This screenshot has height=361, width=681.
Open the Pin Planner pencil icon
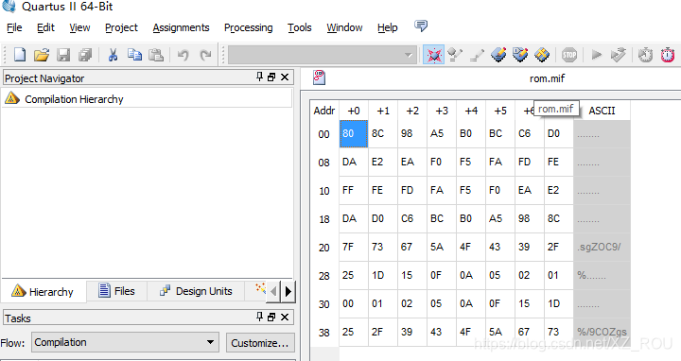click(477, 55)
